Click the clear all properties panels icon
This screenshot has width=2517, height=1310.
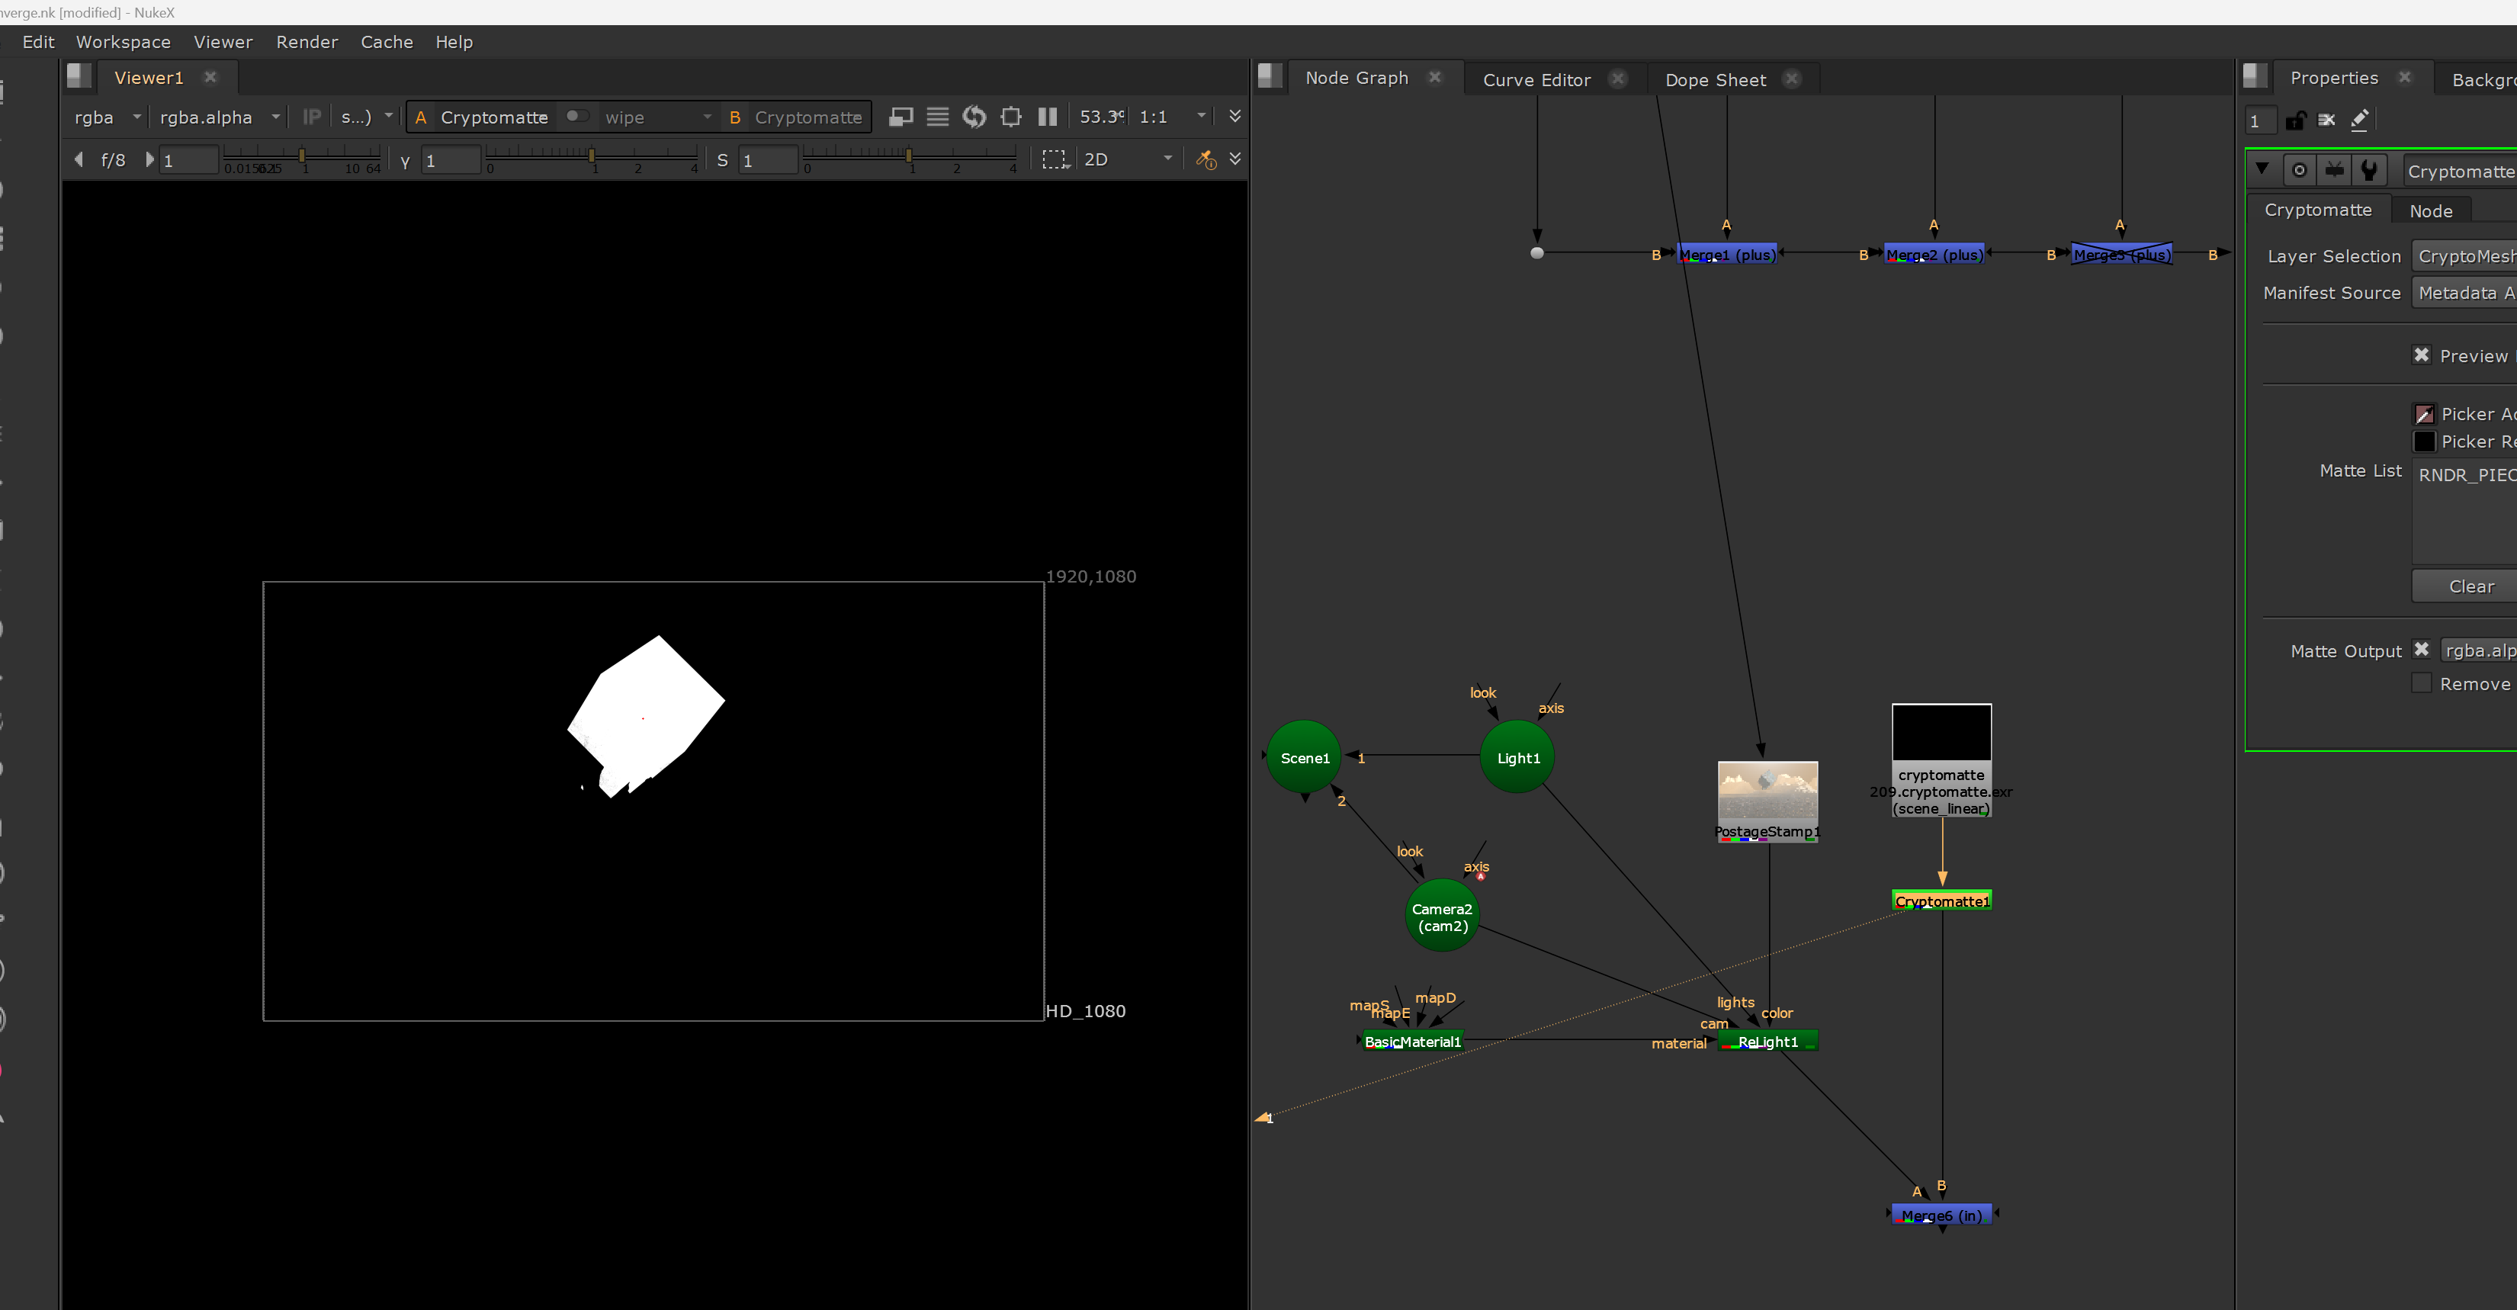[2327, 120]
